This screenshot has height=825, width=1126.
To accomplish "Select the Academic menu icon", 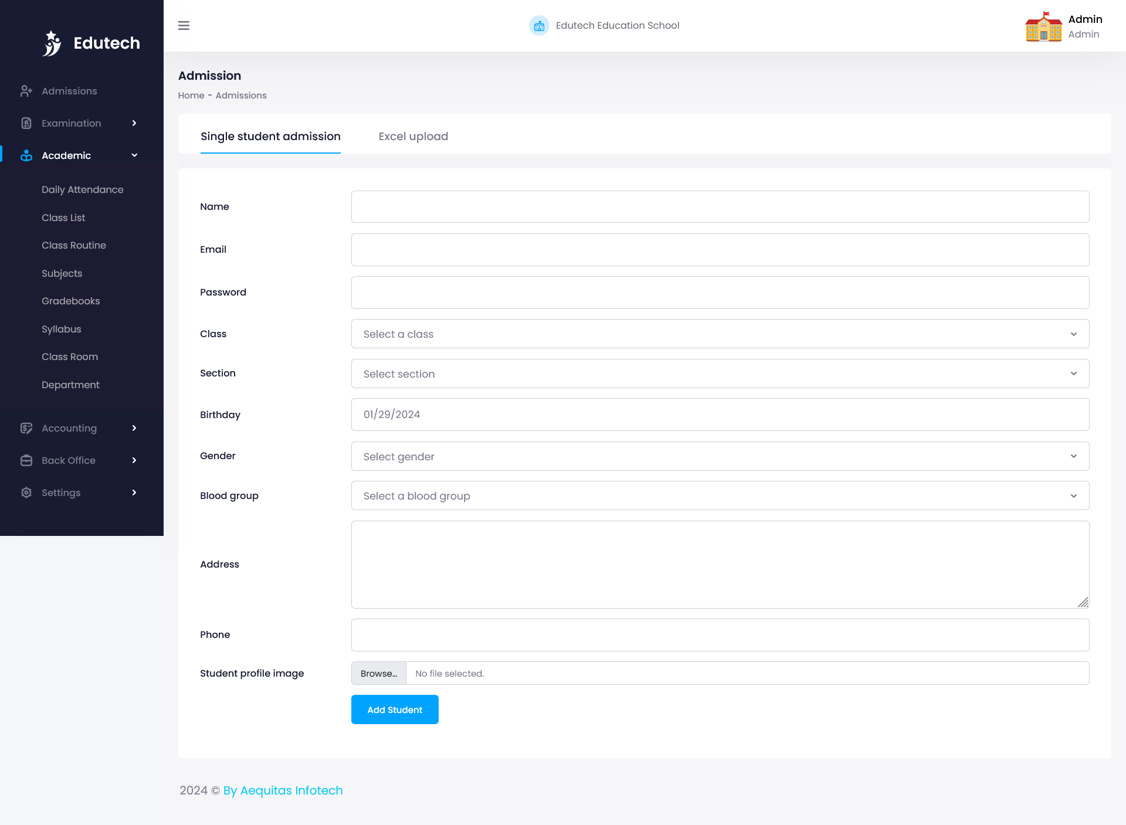I will (26, 155).
